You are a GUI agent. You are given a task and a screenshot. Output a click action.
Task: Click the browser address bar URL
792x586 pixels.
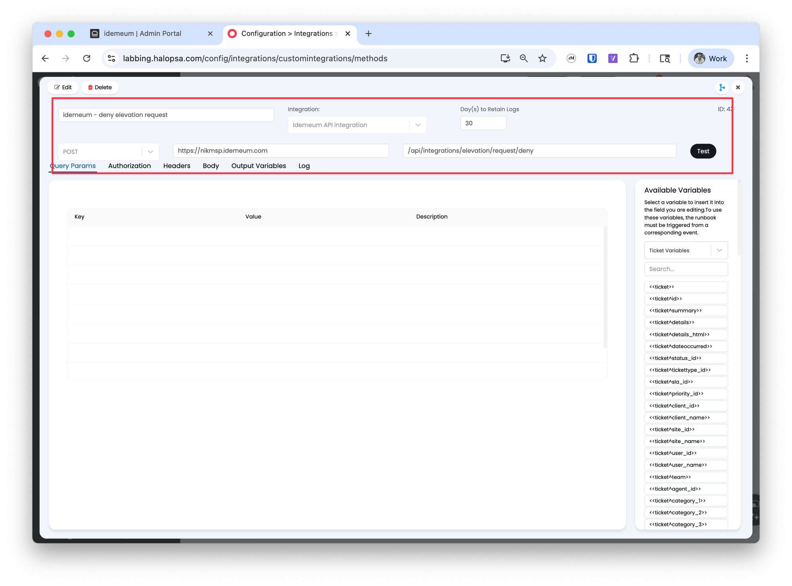point(255,59)
